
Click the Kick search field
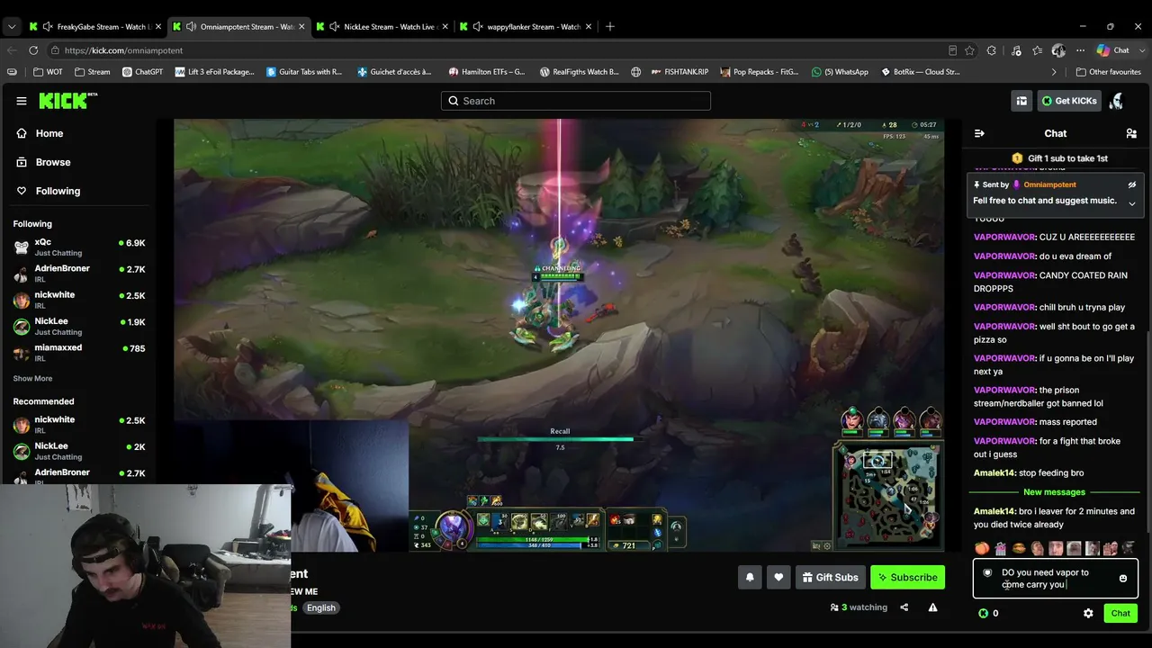[x=576, y=101]
